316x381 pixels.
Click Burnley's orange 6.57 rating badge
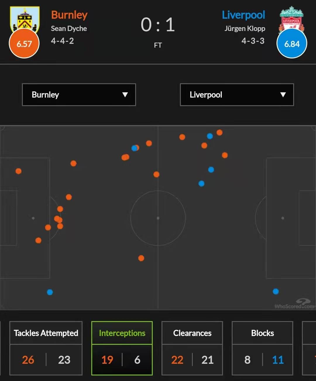coord(24,44)
